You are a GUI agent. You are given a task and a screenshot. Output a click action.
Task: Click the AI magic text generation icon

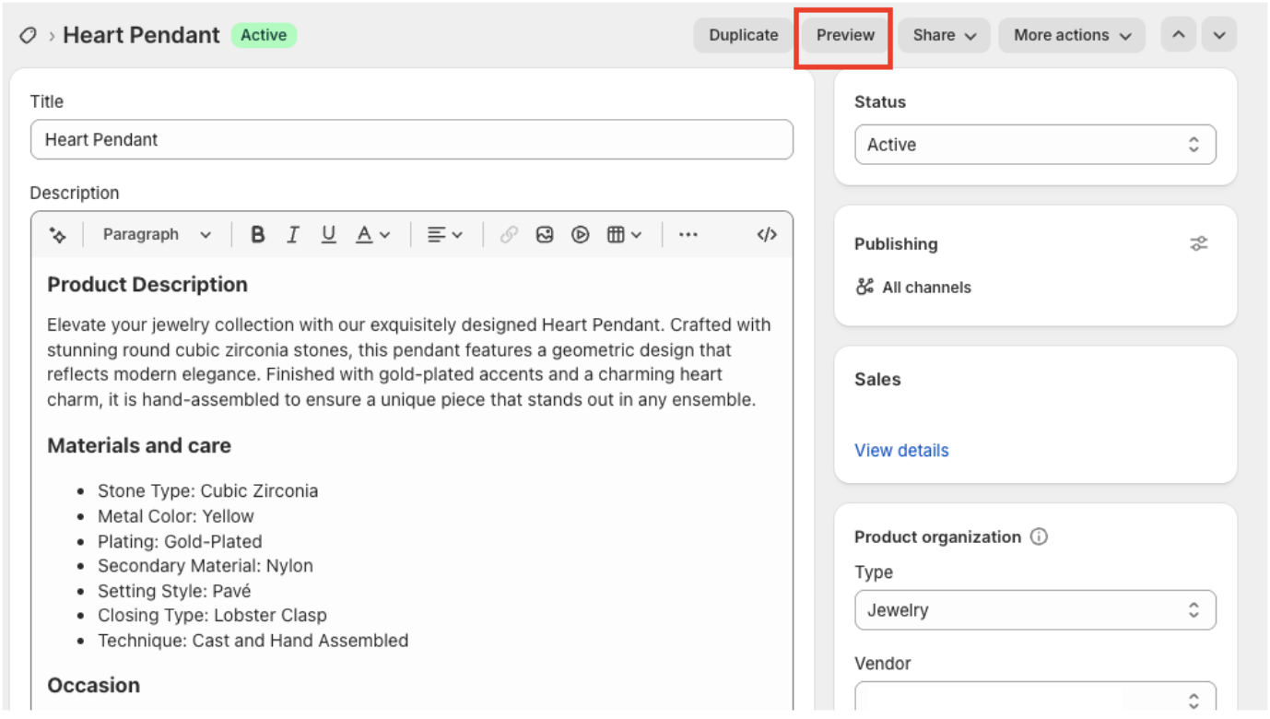[x=57, y=235]
